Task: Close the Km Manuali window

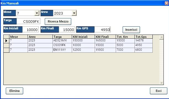Action: coord(167,3)
